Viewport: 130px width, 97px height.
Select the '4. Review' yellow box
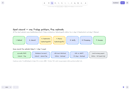click(59, 40)
